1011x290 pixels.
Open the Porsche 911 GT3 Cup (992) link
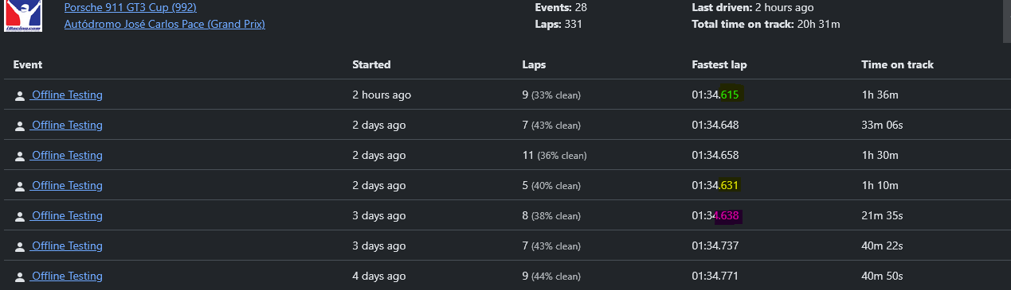click(131, 7)
